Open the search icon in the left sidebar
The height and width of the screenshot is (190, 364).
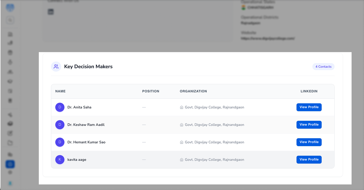pos(10,20)
